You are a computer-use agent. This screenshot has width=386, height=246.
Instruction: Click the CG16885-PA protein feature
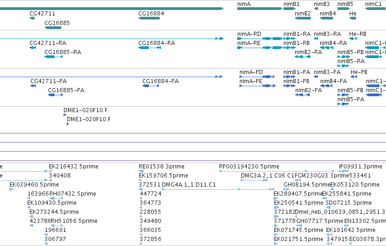[55, 95]
